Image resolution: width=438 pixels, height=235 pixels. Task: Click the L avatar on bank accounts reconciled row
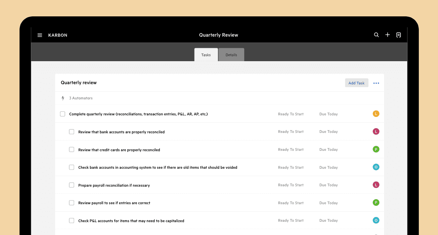click(x=376, y=132)
